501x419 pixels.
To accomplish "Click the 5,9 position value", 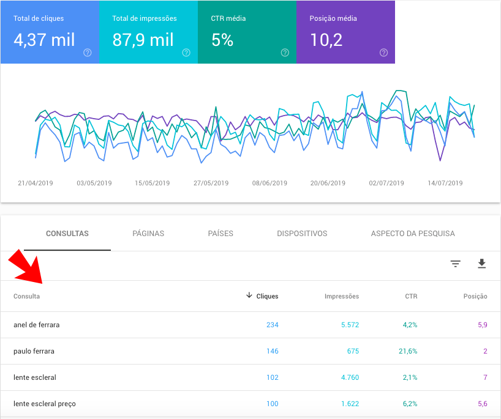I will coord(483,325).
